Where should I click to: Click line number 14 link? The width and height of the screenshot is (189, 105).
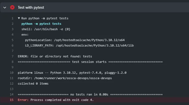coord(12,94)
